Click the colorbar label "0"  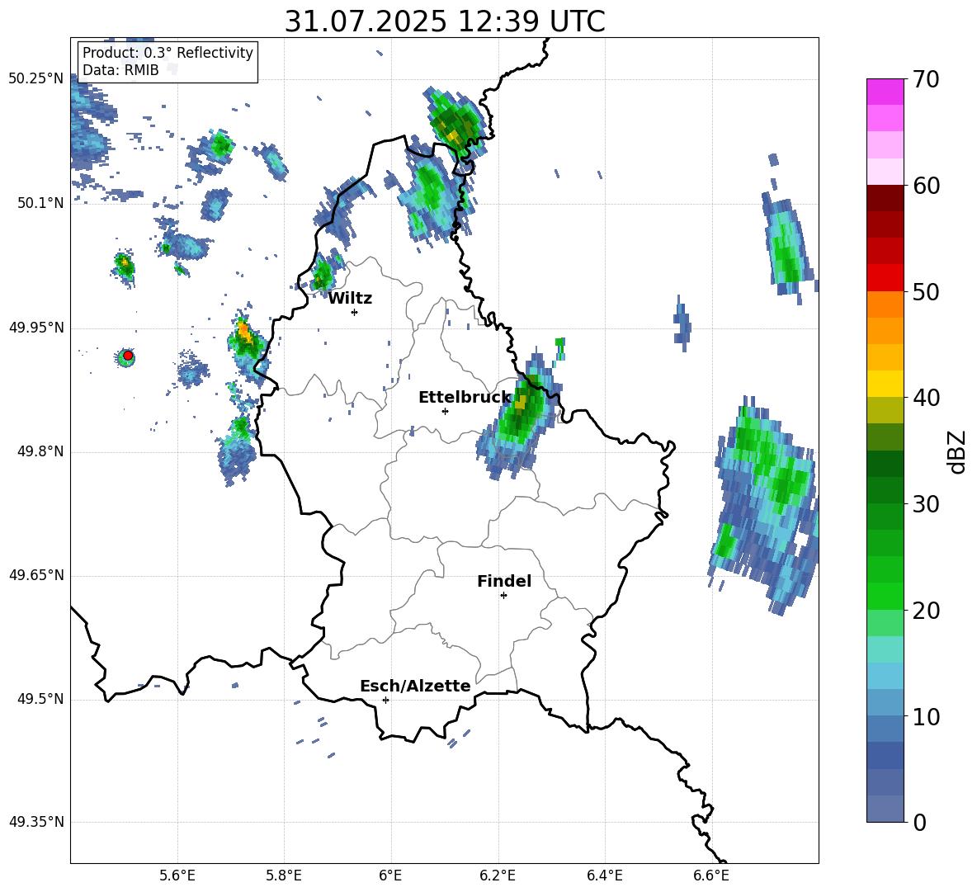coord(919,823)
